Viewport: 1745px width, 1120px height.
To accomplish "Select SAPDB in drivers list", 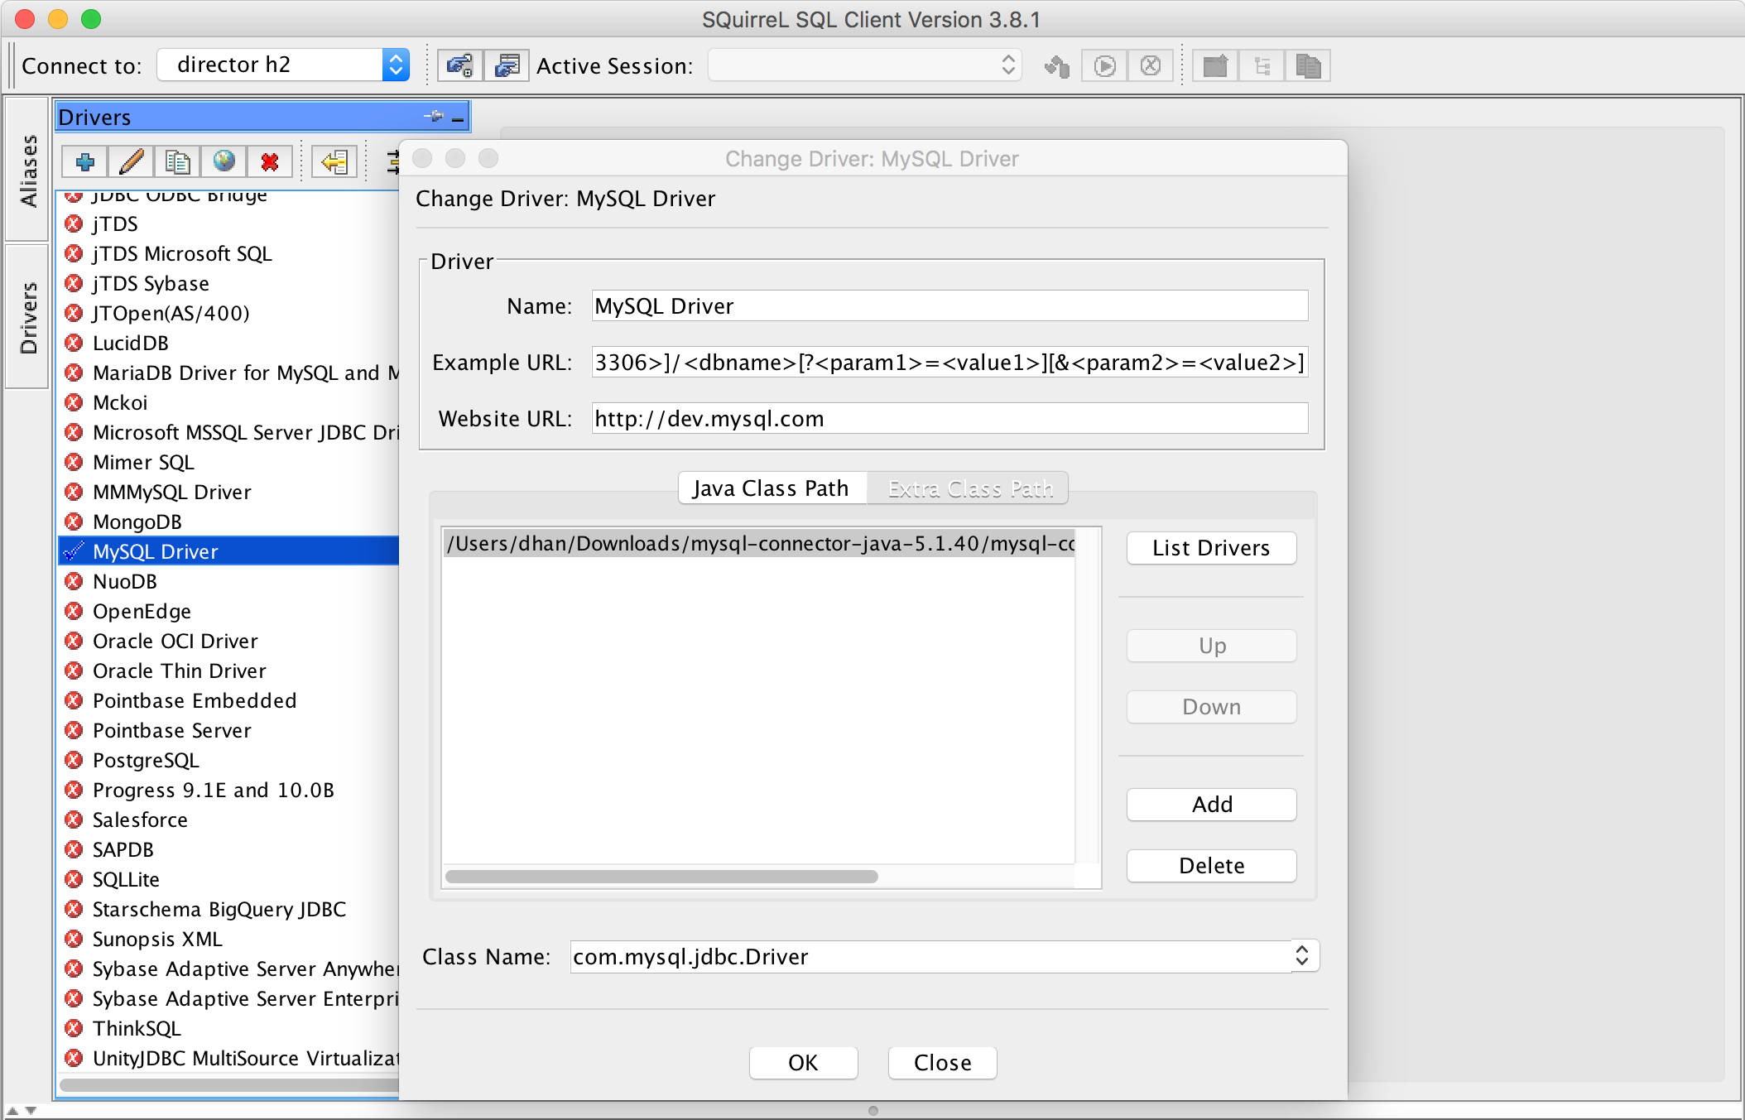I will pyautogui.click(x=229, y=849).
